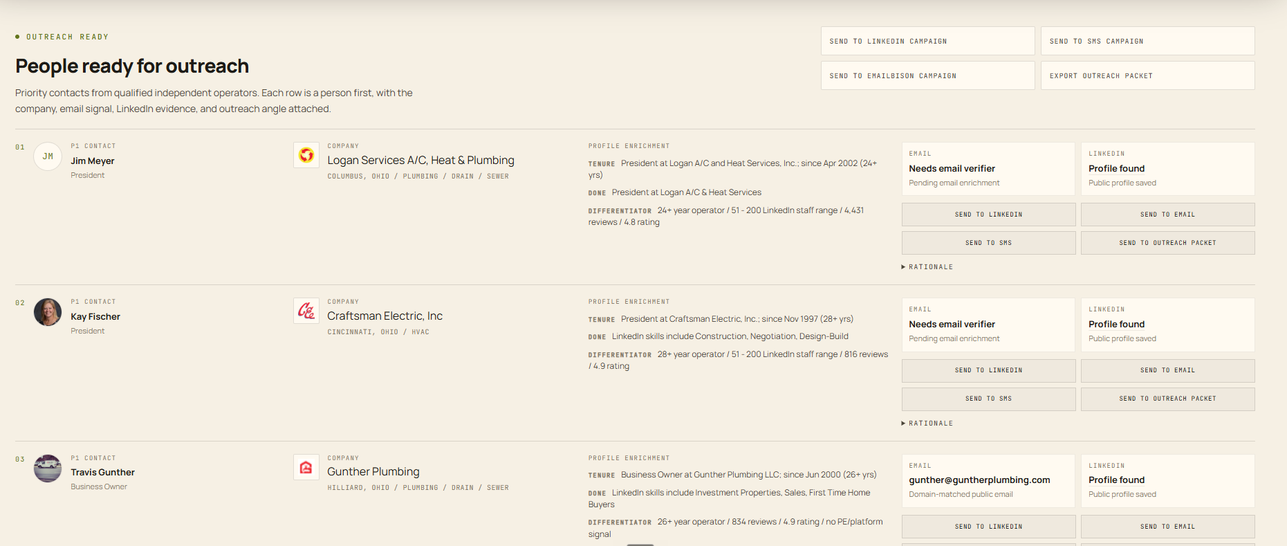Click Travis Gunther's 'Profile found' LinkedIn card
Screen dimensions: 1287x546
[1167, 481]
